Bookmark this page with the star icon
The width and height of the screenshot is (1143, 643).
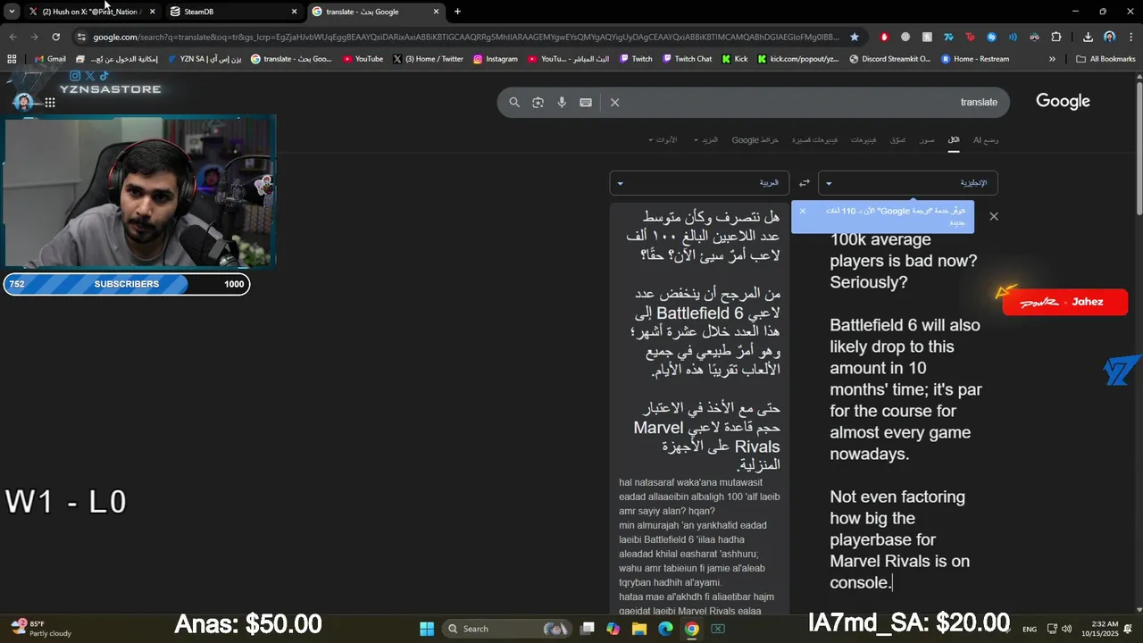click(x=855, y=37)
